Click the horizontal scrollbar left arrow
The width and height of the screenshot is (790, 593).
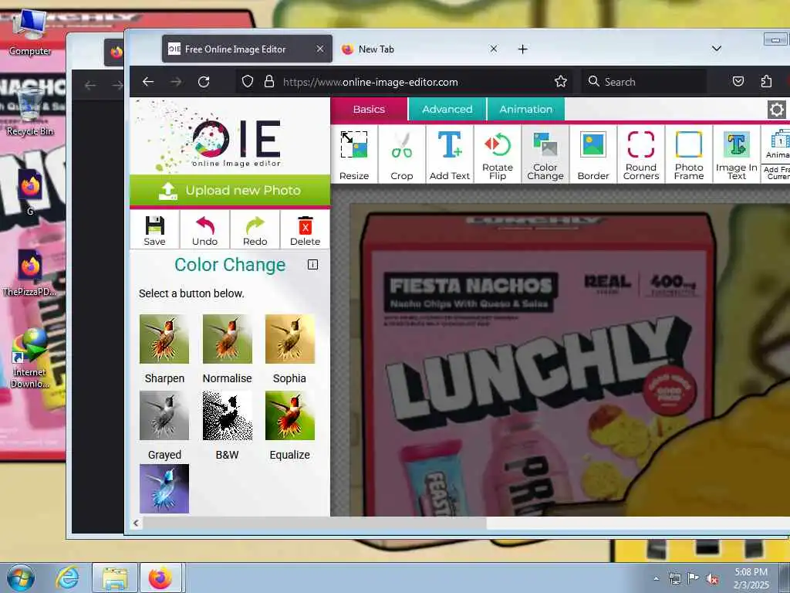[136, 523]
